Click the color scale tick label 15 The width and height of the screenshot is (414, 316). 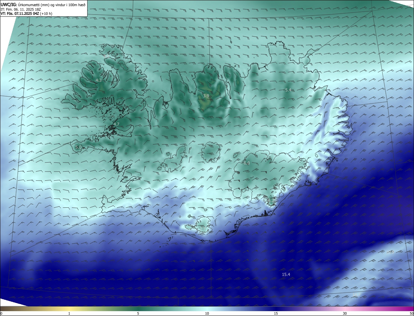276,313
